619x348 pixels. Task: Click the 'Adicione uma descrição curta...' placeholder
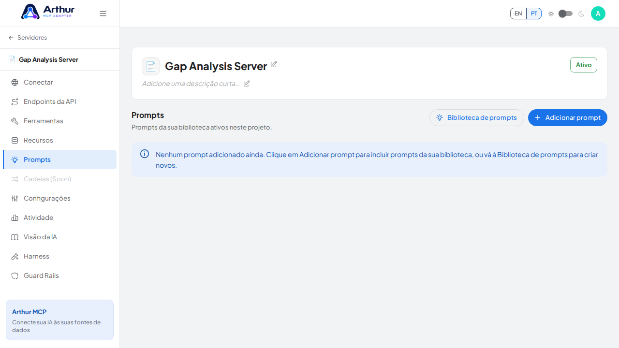pos(191,84)
